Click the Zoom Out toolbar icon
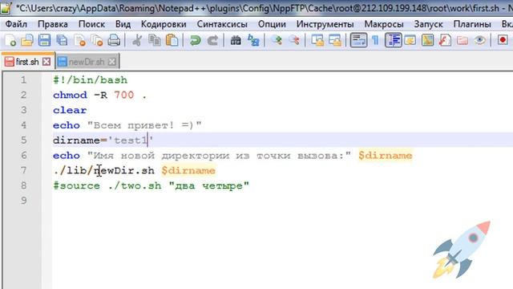Viewport: 513px width, 289px height. (x=294, y=41)
